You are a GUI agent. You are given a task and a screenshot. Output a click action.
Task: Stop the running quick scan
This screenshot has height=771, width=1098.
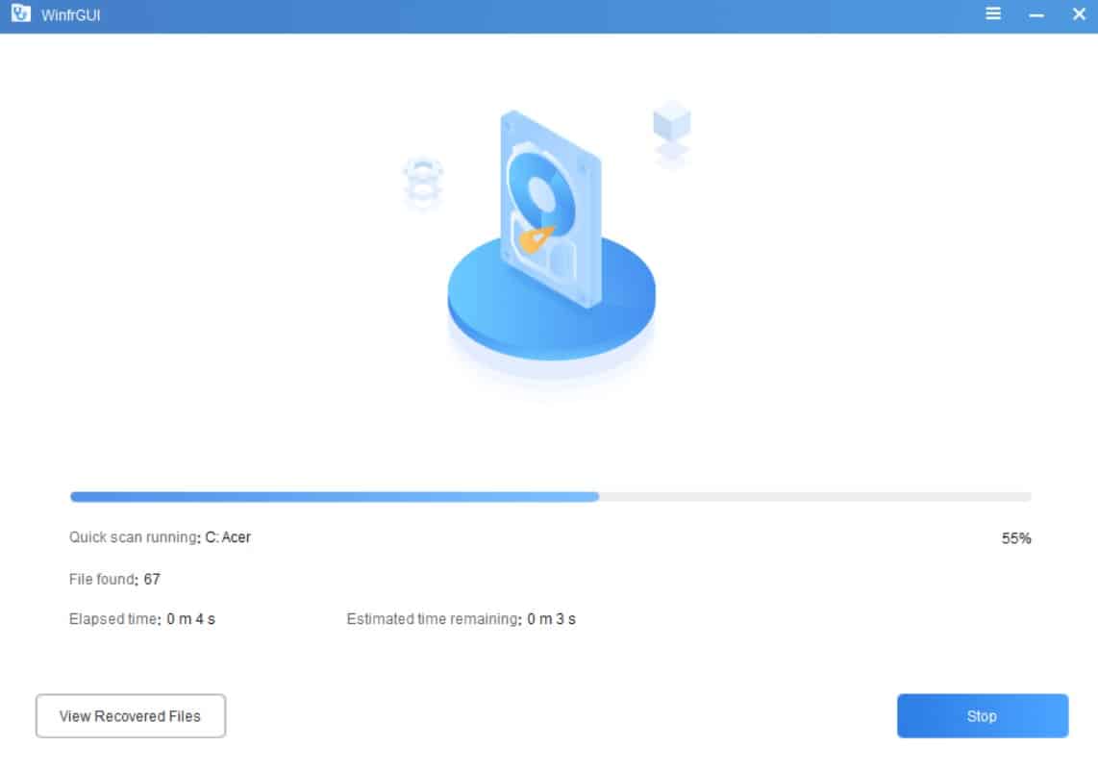pyautogui.click(x=983, y=715)
